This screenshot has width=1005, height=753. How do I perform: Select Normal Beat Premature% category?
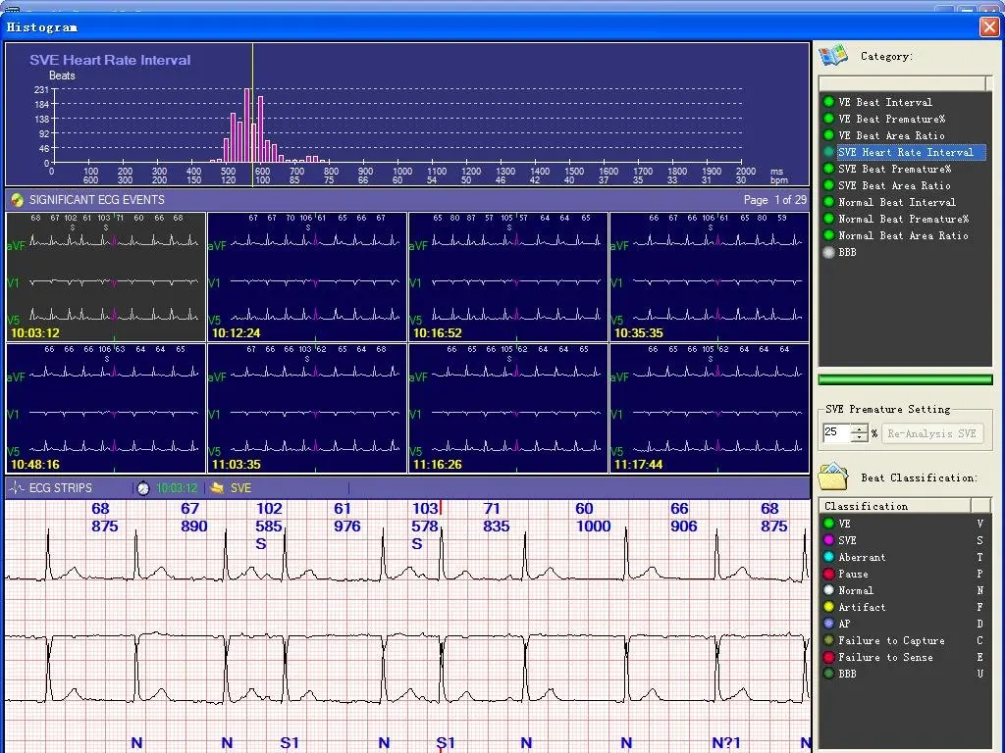pos(903,219)
